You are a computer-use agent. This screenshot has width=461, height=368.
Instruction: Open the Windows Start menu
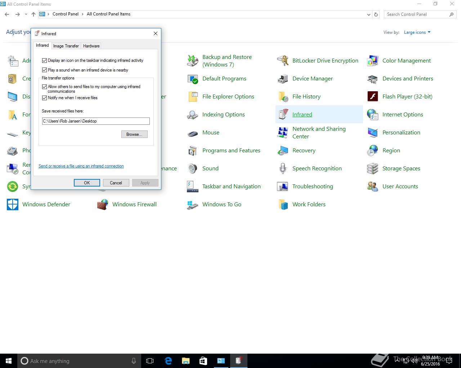coord(9,361)
